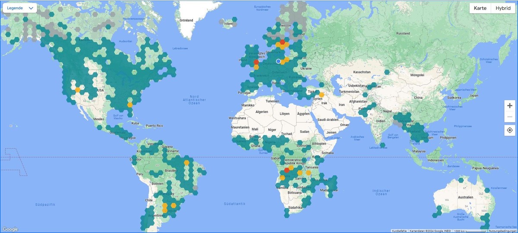Viewport: 518px width, 233px height.
Task: Click the Algerien label
Action: (x=262, y=111)
